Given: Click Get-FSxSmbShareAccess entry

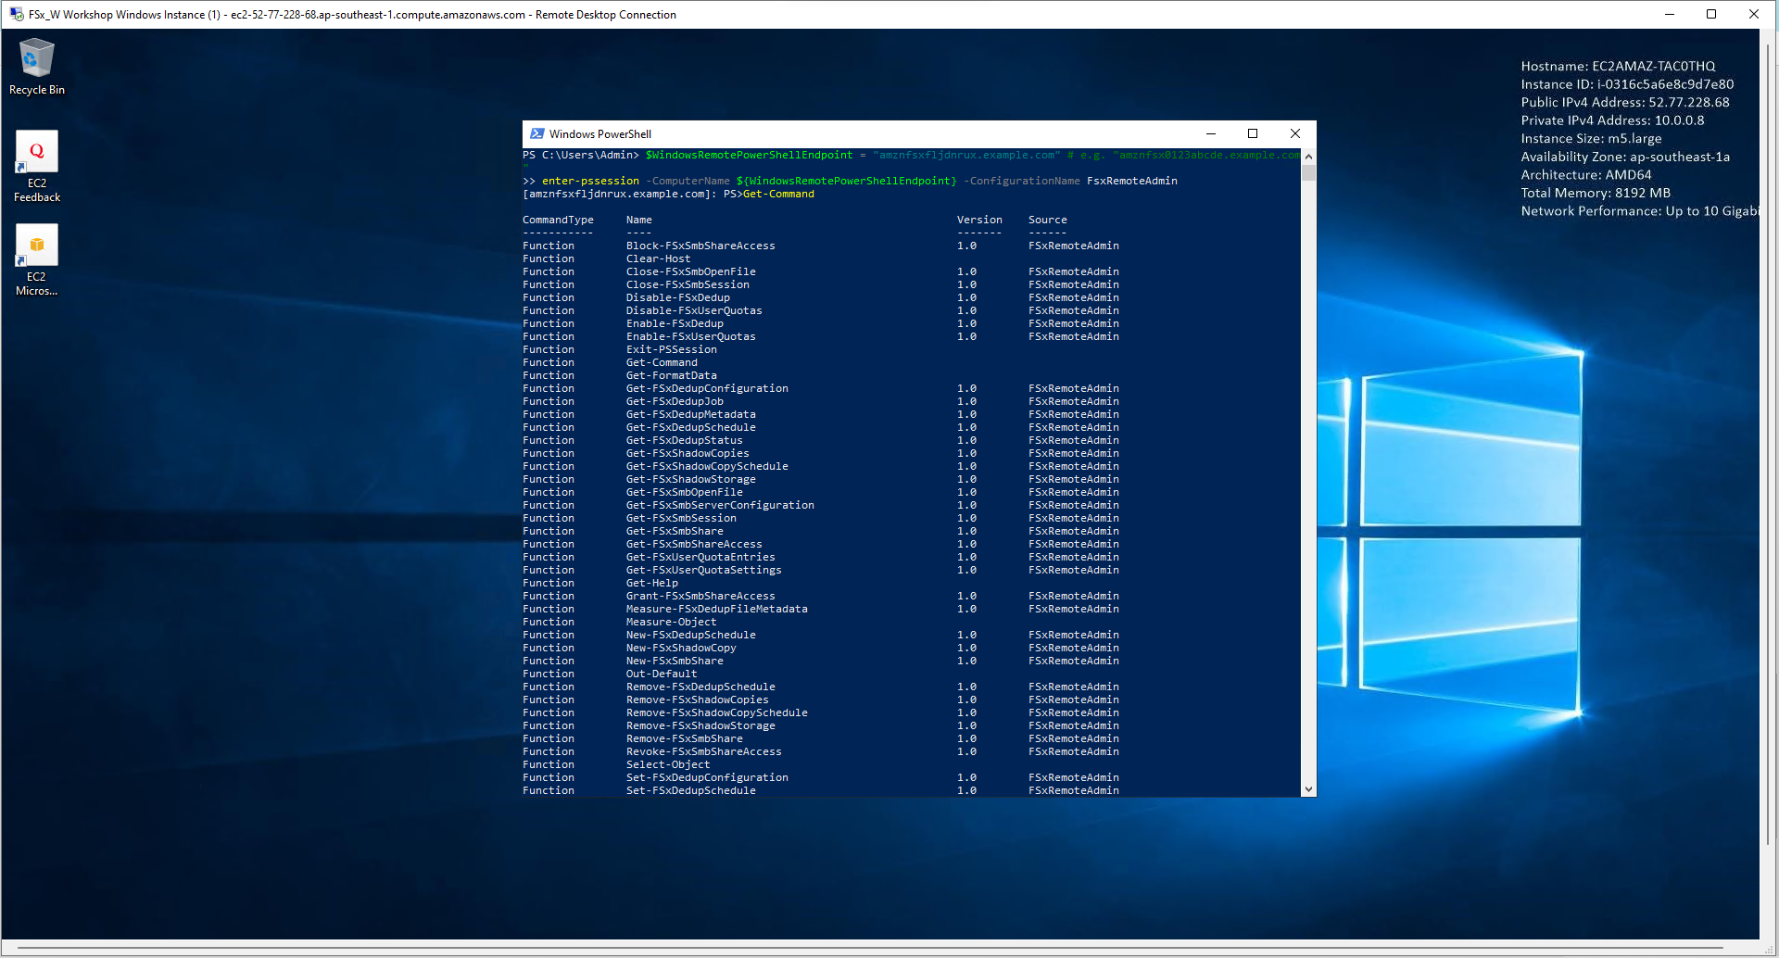Looking at the screenshot, I should pos(694,544).
